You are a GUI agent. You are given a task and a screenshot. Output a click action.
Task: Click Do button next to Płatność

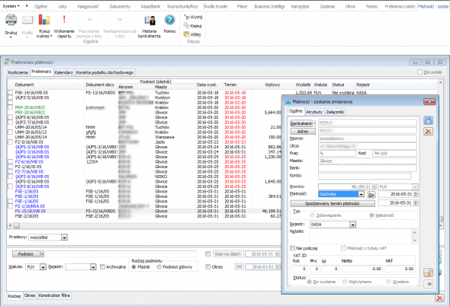coord(371,195)
